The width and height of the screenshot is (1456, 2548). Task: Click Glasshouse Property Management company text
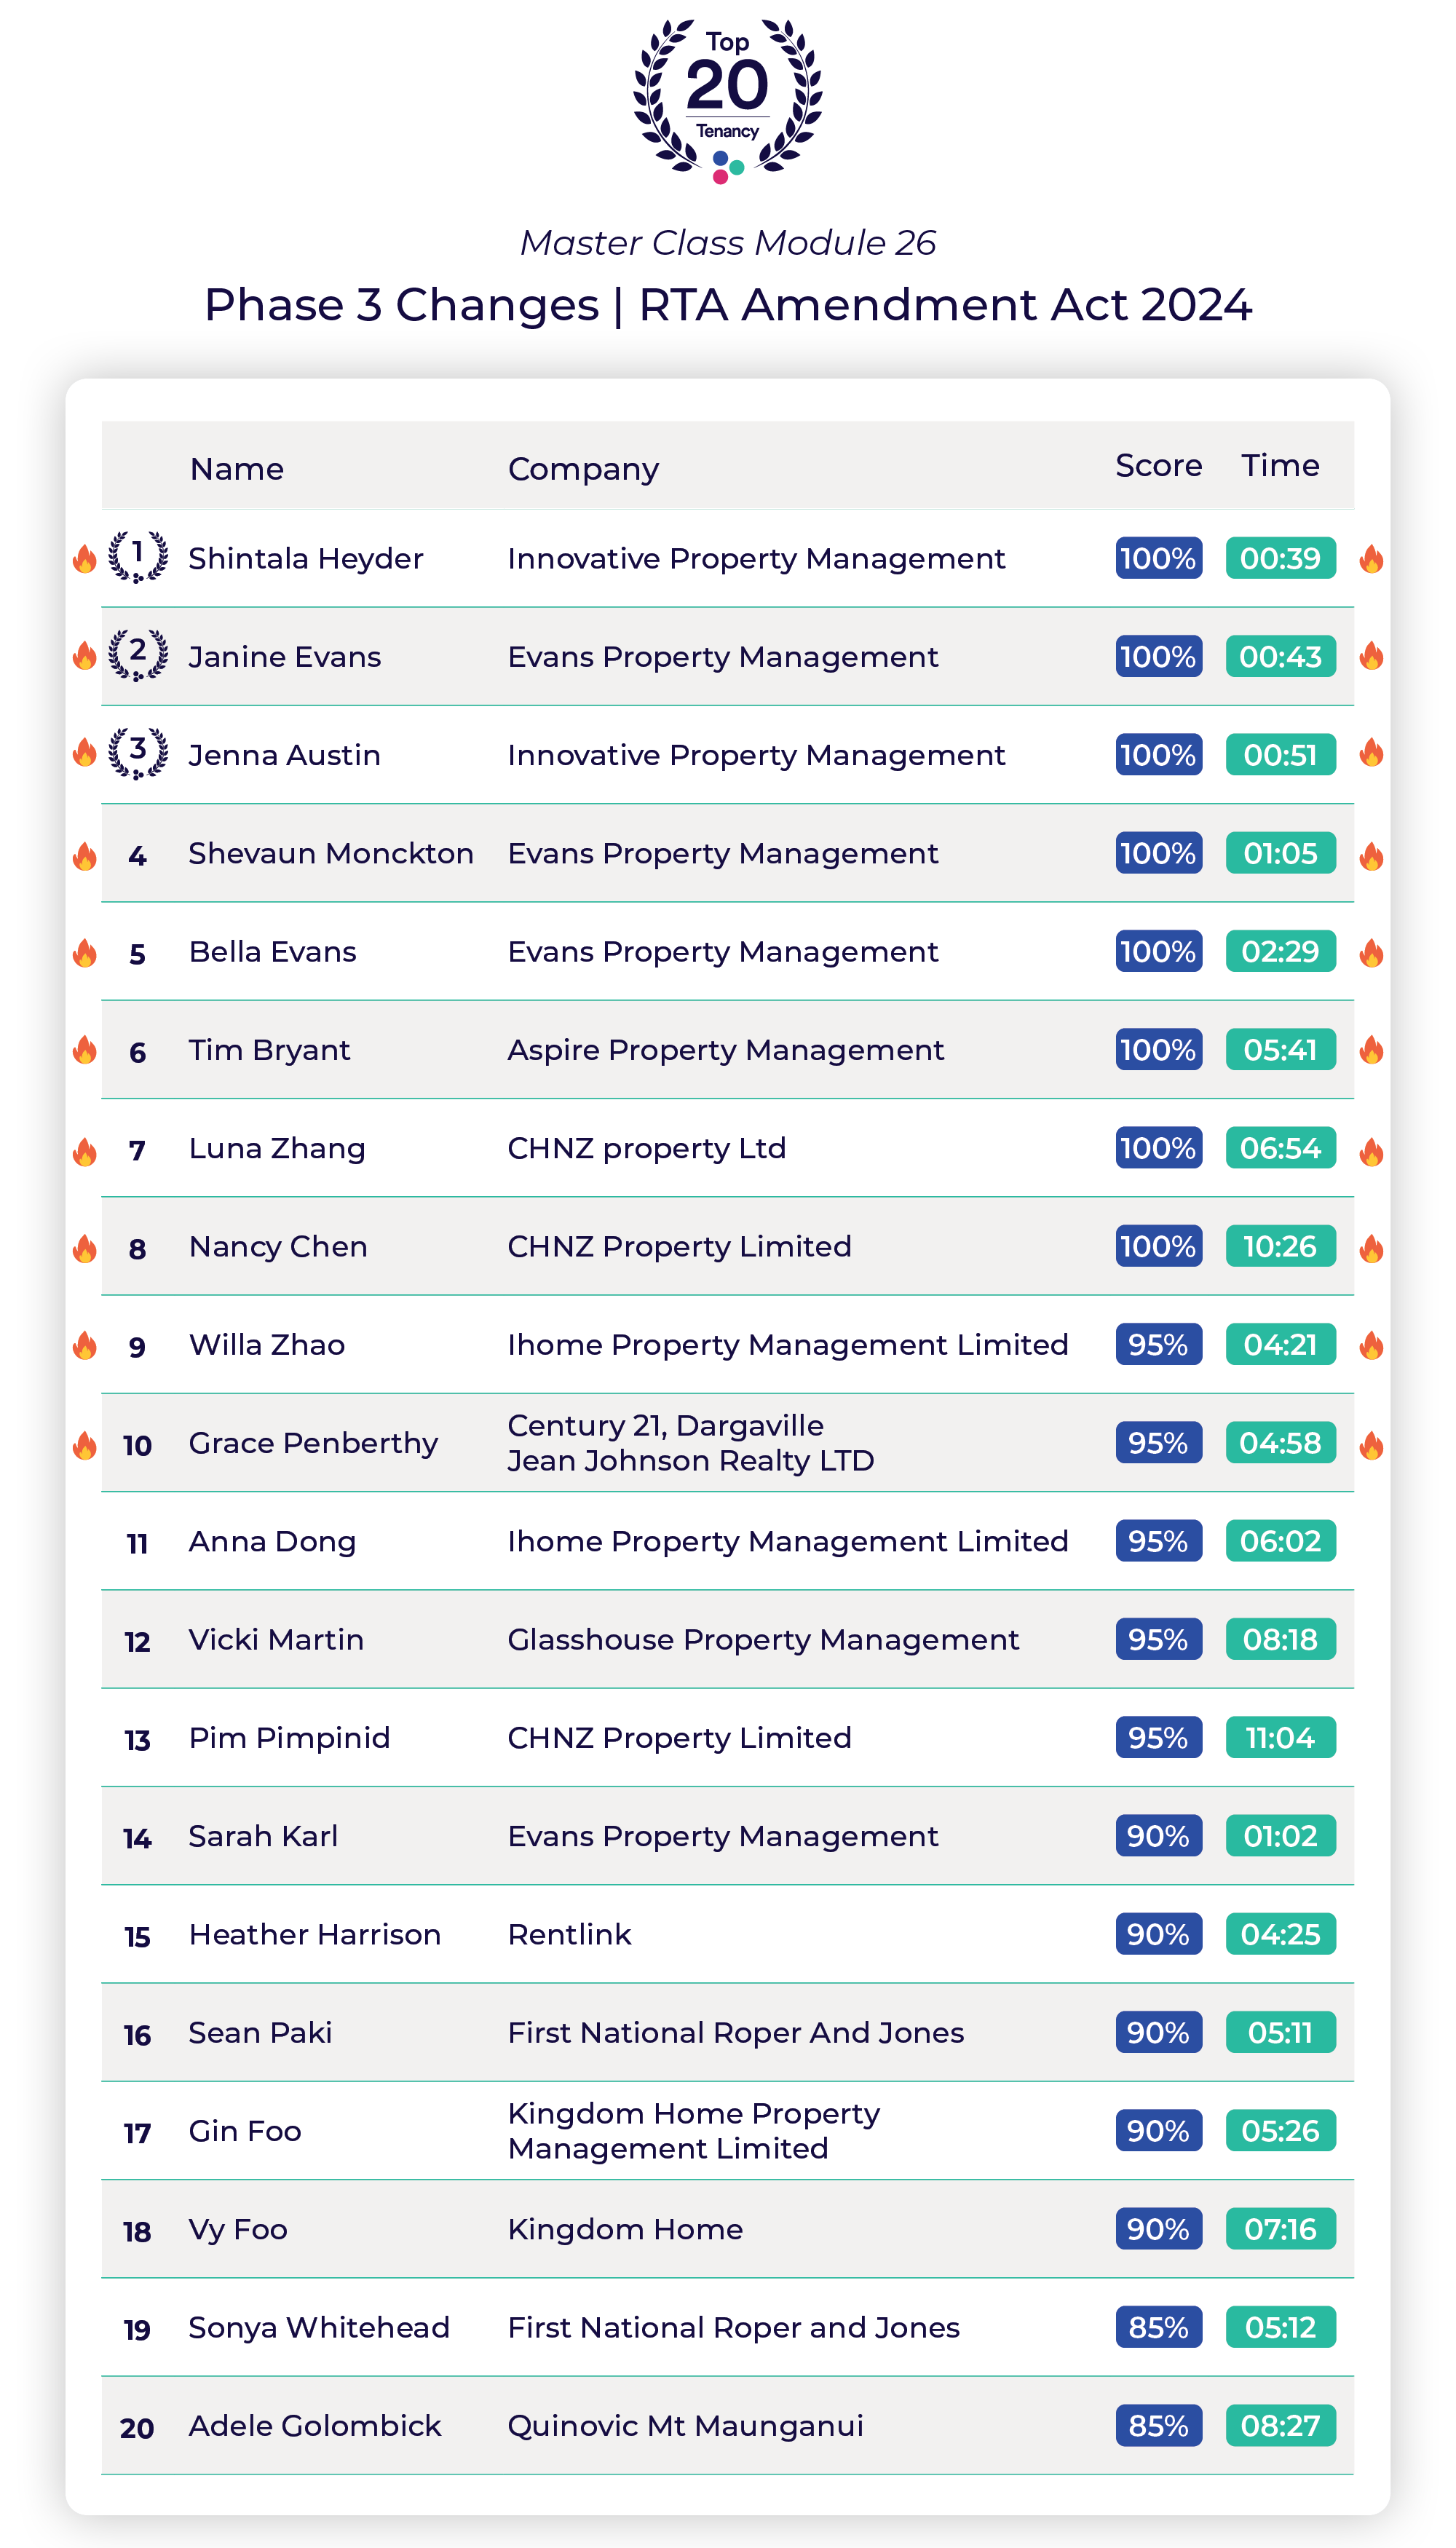(763, 1639)
